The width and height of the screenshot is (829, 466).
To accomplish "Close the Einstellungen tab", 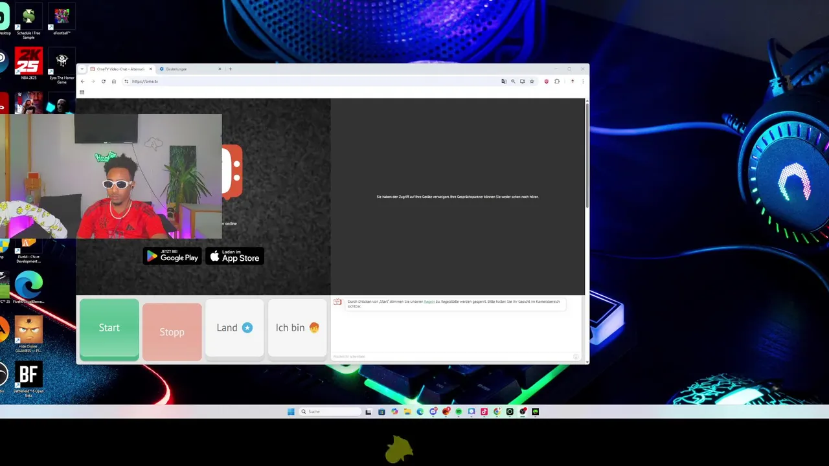I will point(220,69).
